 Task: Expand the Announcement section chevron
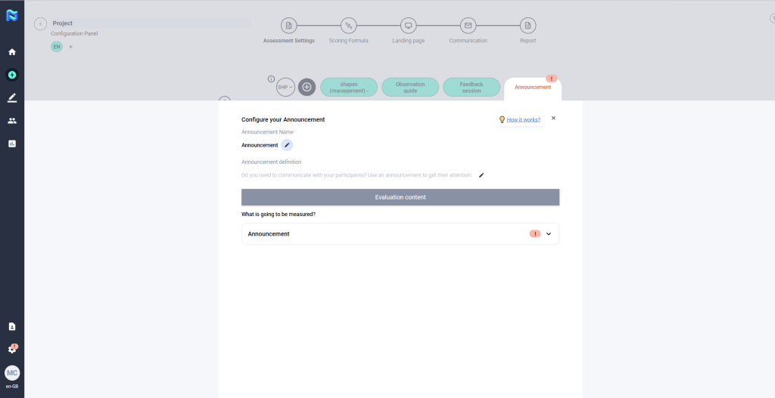pos(549,234)
